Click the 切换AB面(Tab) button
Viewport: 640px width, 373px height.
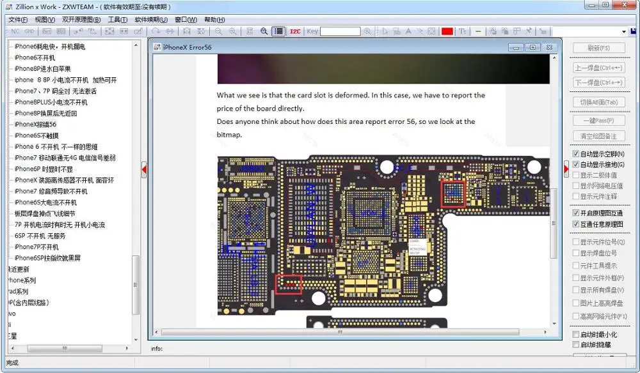tap(599, 102)
